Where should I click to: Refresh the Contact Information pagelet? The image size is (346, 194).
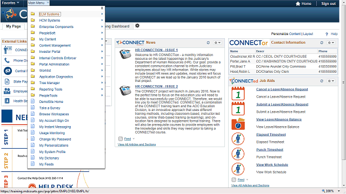pos(322,43)
